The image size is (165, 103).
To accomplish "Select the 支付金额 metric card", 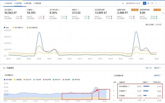I will (x=15, y=14).
